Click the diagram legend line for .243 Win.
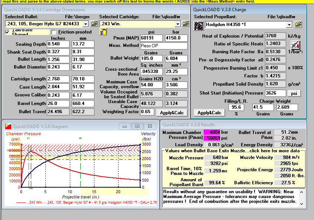Screen dimensions: 314x220 [87, 203]
